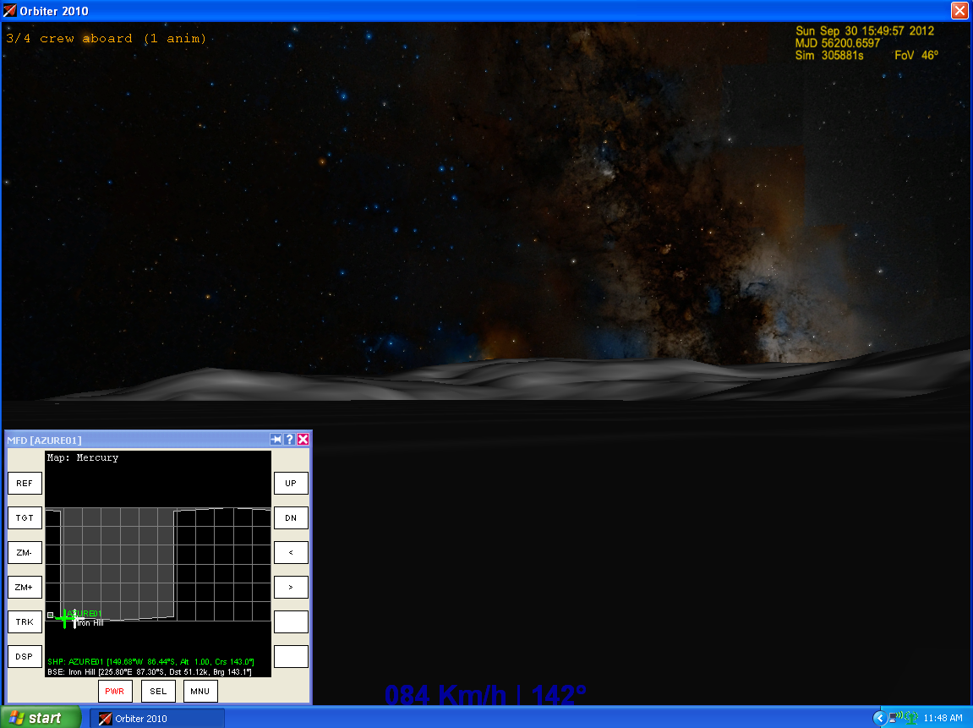Click the taskbar clock 11:48 AM

(x=943, y=718)
